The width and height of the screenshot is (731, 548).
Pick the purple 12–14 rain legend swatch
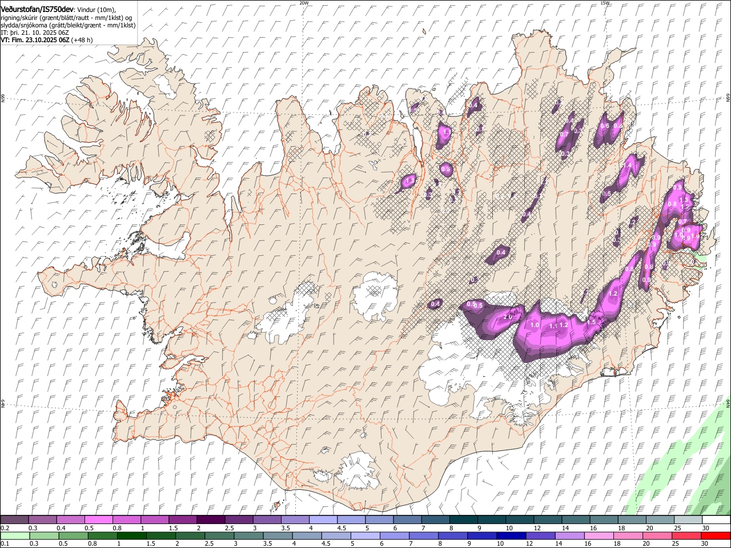tap(540, 536)
